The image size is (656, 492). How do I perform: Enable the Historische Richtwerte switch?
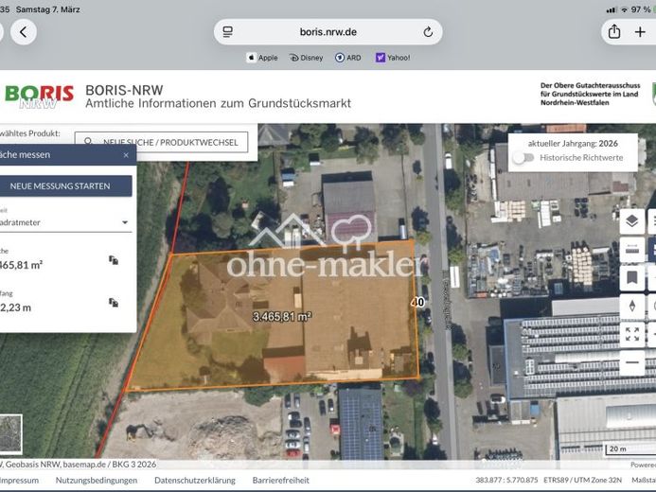click(x=523, y=157)
